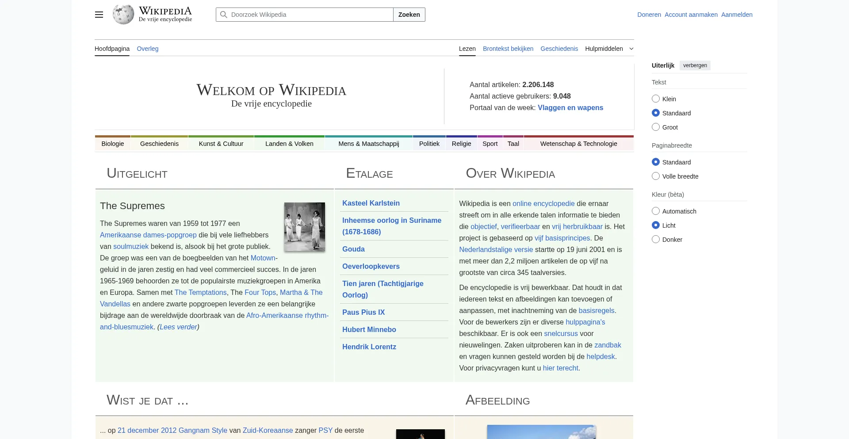Viewport: 849px width, 439px height.
Task: Open the main hamburger menu
Action: click(x=99, y=15)
